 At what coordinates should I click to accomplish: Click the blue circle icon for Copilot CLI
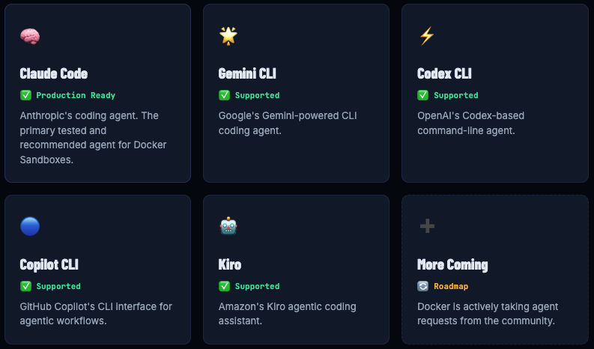click(x=30, y=226)
